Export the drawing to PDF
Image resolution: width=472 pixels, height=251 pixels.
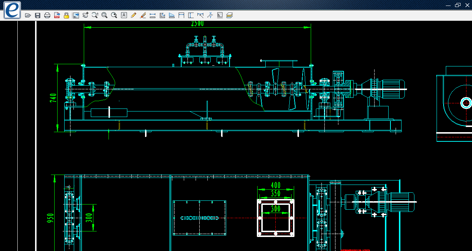[57, 15]
